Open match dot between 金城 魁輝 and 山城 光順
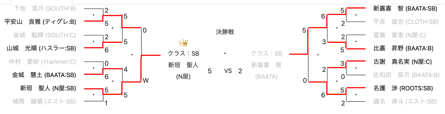This screenshot has height=114, width=445. coord(93,41)
